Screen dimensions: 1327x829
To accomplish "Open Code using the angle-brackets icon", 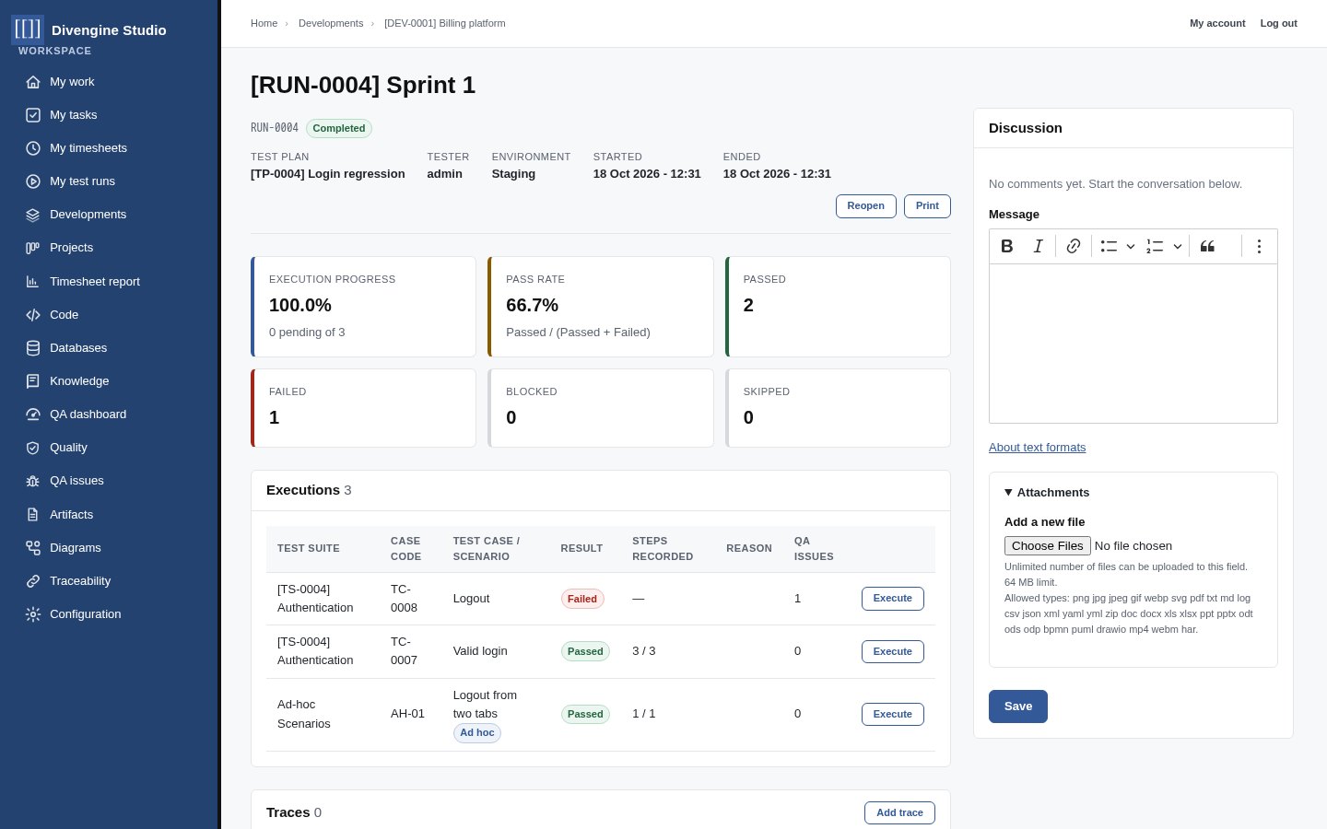I will (33, 315).
